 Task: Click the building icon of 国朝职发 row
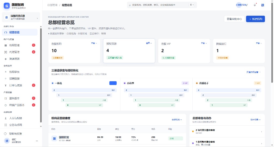54,138
